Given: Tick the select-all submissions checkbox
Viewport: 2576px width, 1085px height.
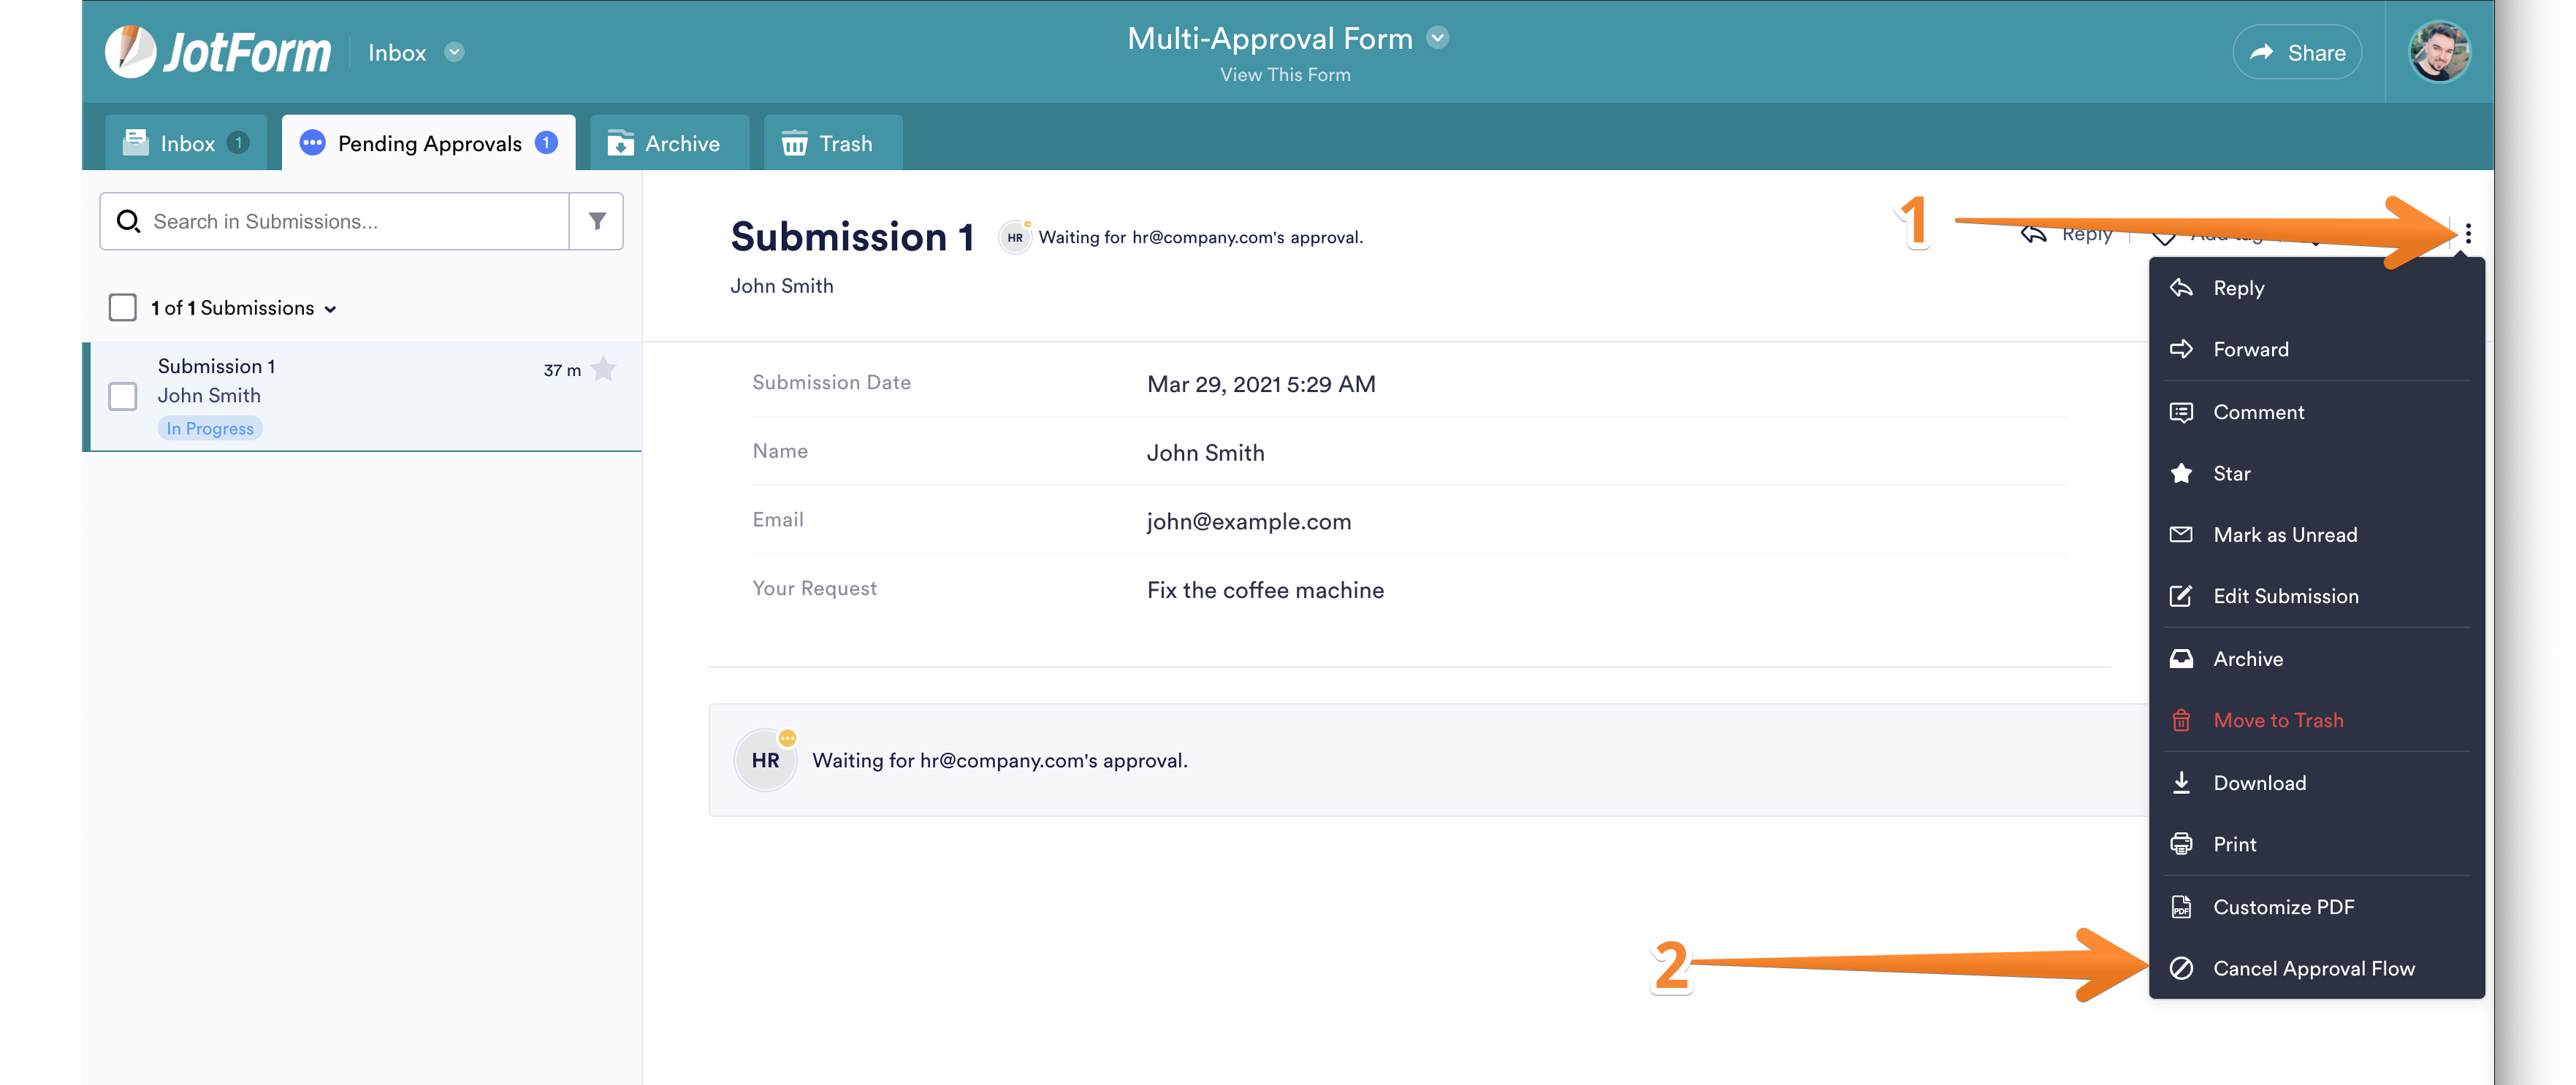Looking at the screenshot, I should click(123, 307).
